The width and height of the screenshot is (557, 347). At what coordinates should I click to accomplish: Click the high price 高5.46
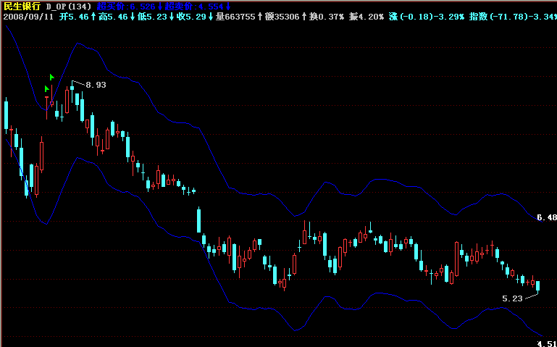coord(113,17)
